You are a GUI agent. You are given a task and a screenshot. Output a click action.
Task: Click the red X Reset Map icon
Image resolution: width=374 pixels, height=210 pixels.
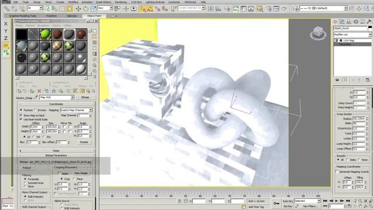pos(39,91)
